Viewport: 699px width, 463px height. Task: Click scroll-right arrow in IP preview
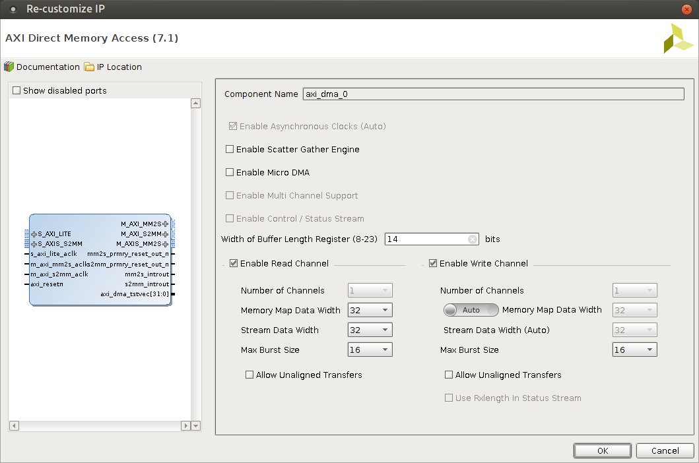[186, 425]
